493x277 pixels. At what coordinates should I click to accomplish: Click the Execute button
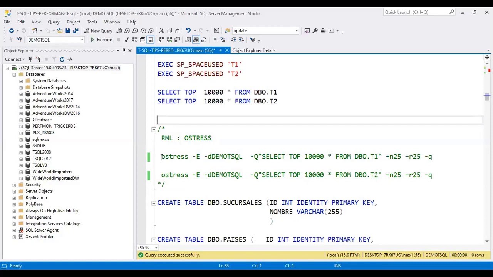[x=101, y=40]
